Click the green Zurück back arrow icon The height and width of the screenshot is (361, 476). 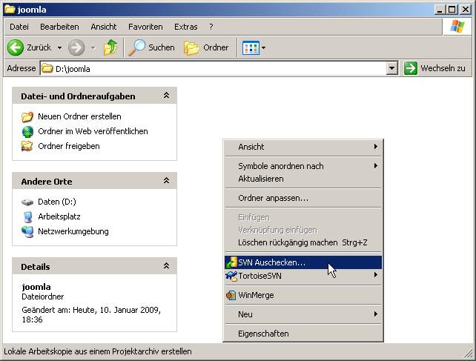point(15,47)
